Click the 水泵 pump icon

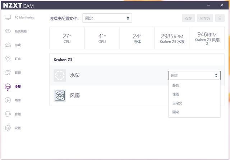click(60, 75)
